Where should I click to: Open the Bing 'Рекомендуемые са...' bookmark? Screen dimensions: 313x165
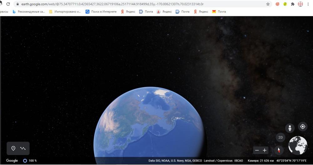[x=29, y=12]
